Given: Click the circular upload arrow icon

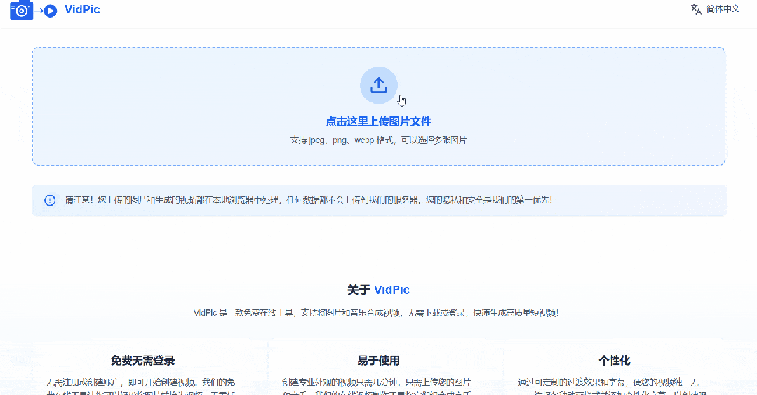Looking at the screenshot, I should coord(379,86).
